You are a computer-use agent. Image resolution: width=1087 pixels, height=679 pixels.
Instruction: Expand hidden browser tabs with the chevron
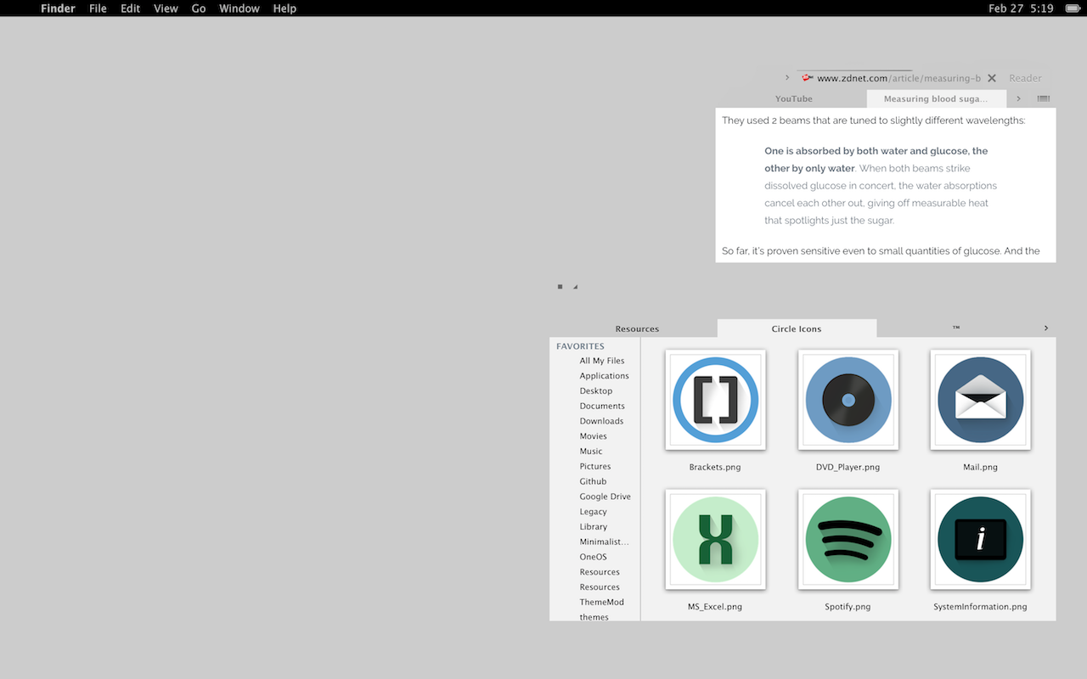1018,99
